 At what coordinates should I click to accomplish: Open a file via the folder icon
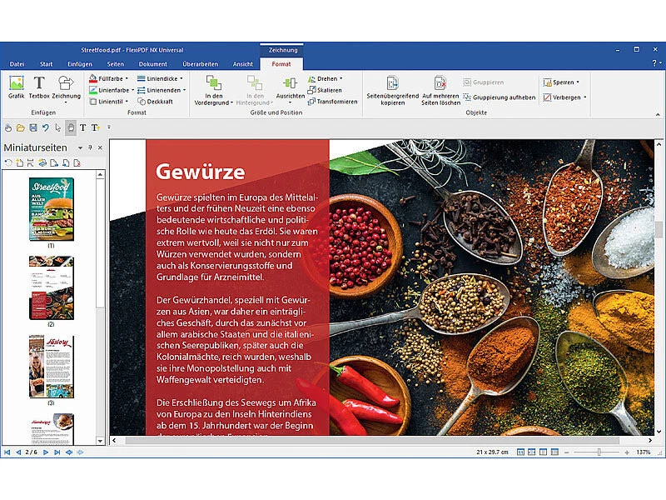coord(20,127)
